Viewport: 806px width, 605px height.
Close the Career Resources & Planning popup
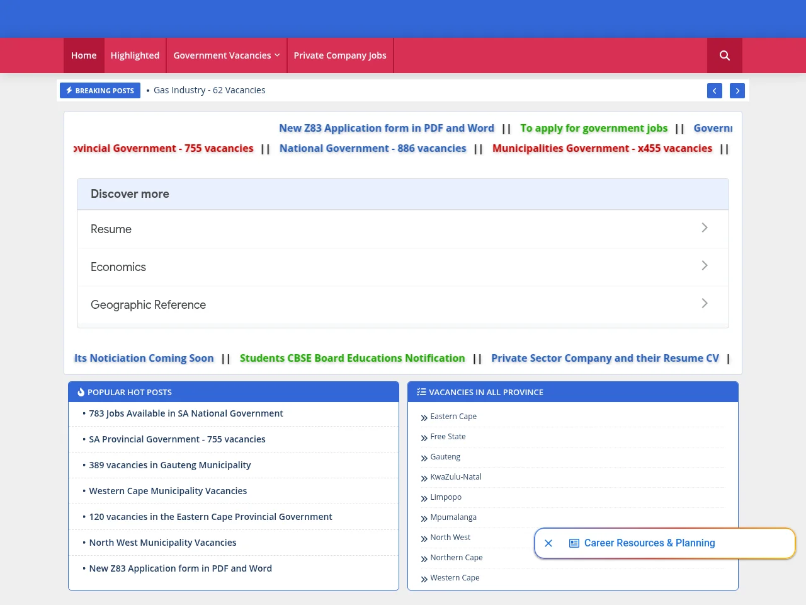(548, 543)
